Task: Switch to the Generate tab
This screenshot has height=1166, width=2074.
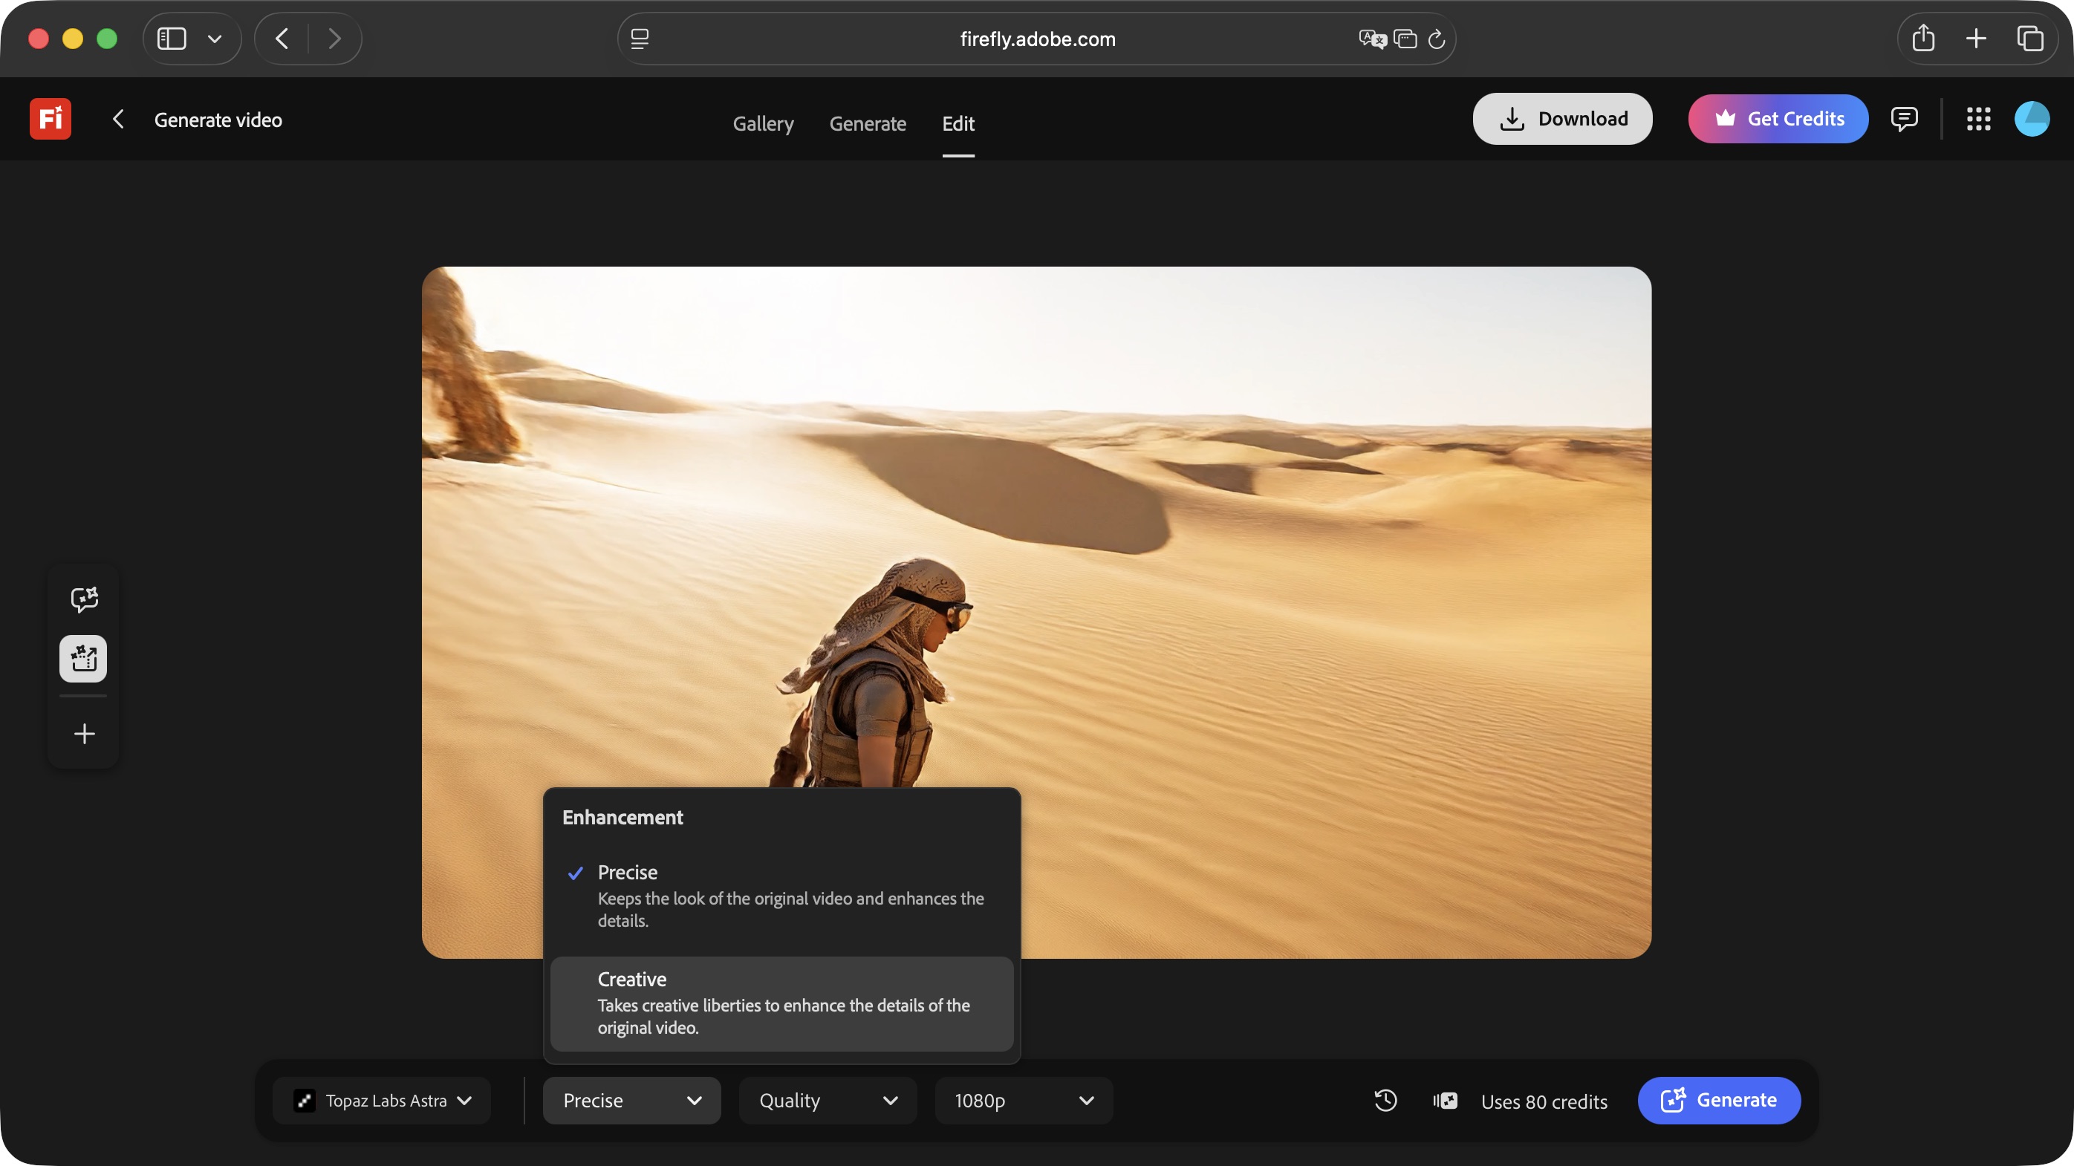Action: (867, 124)
